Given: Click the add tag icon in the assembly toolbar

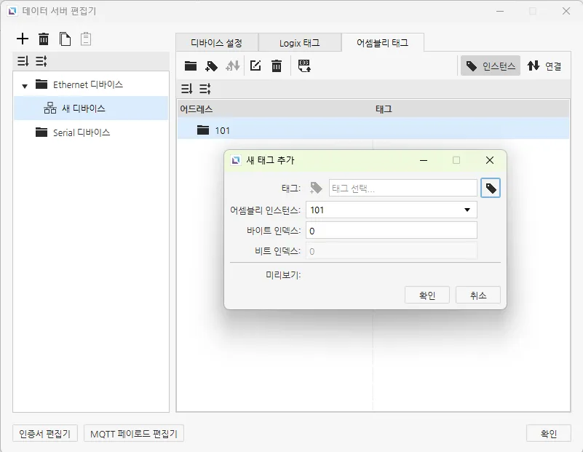Looking at the screenshot, I should pyautogui.click(x=212, y=66).
